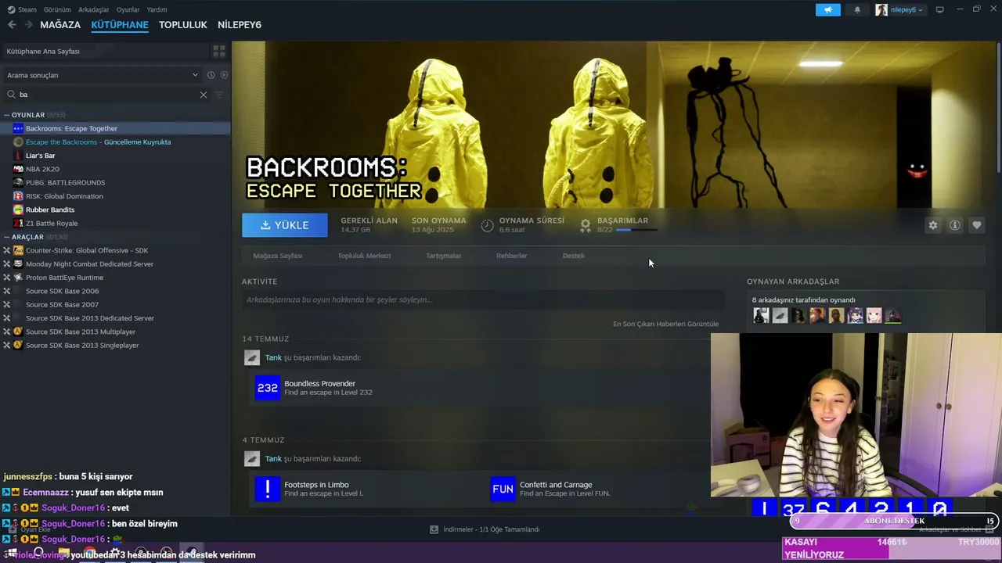Viewport: 1002px width, 563px height.
Task: Click the PUBG: BATTLEGROUNDS game icon
Action: (19, 182)
